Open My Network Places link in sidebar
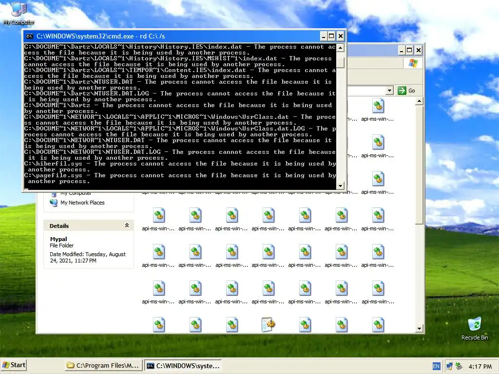 pyautogui.click(x=82, y=203)
